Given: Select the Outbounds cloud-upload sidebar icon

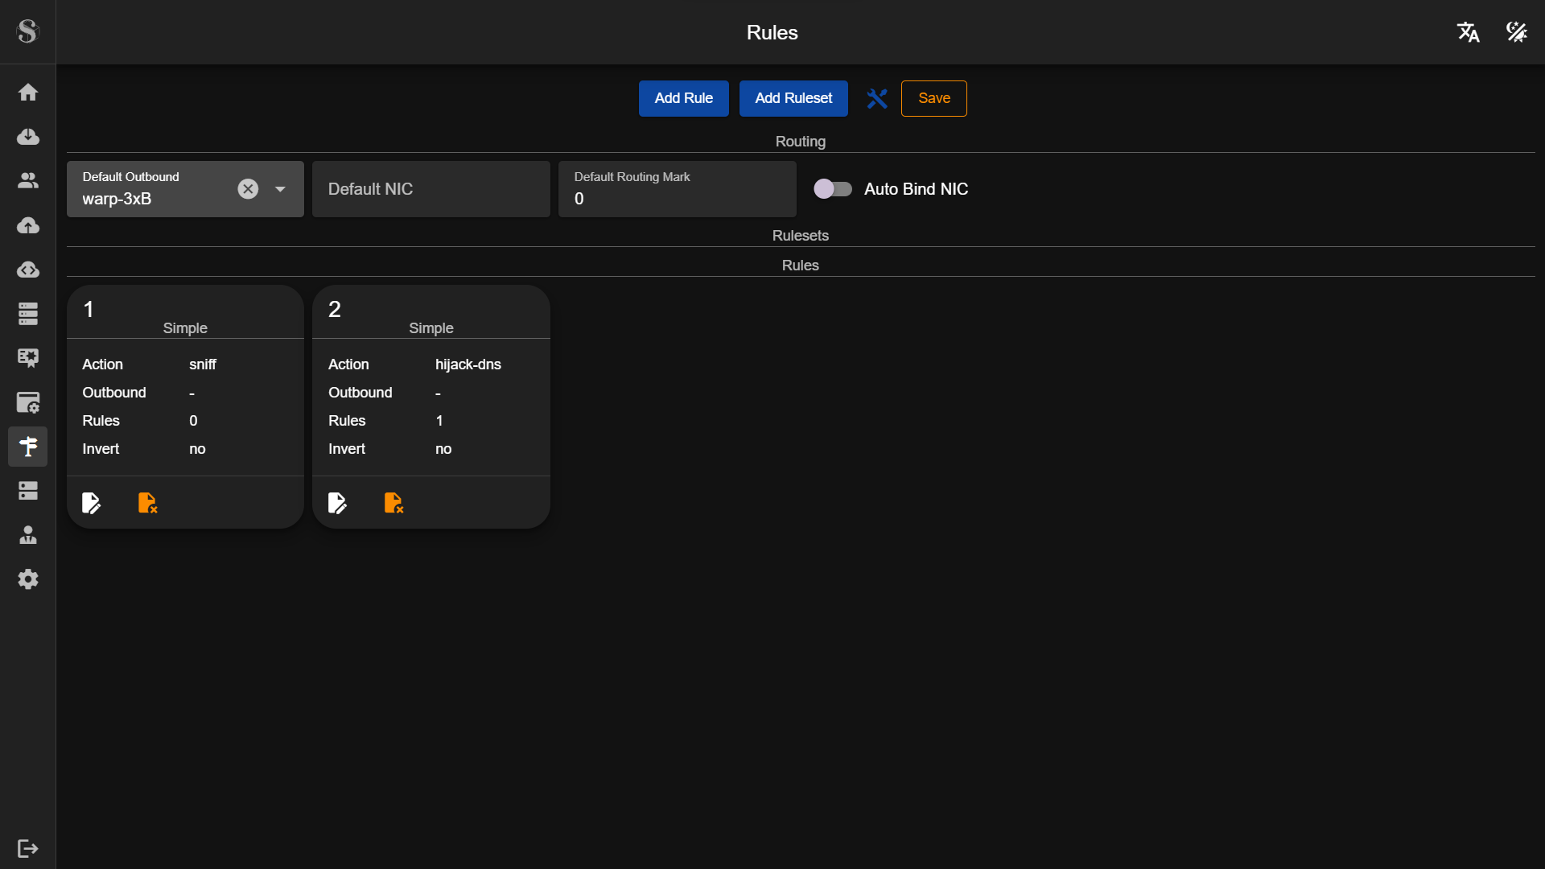Looking at the screenshot, I should click(27, 226).
